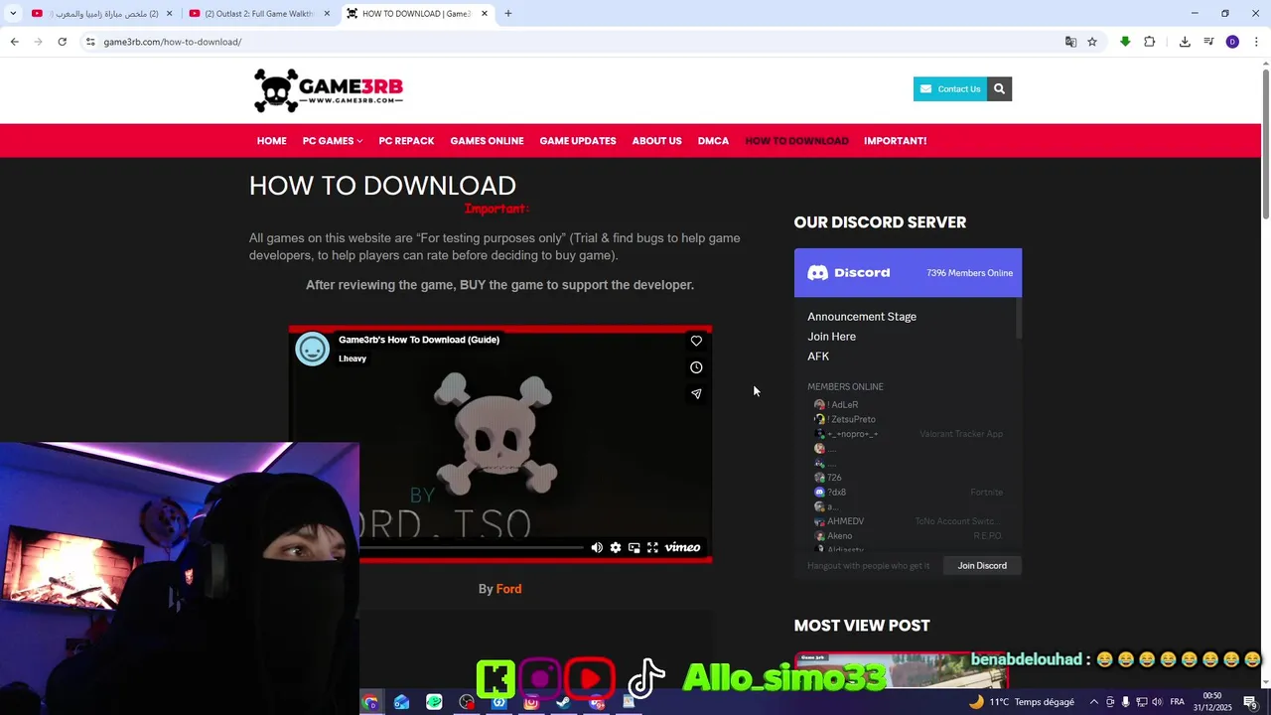Screen dimensions: 1271x715
Task: Go to the HOME menu item
Action: 271,141
